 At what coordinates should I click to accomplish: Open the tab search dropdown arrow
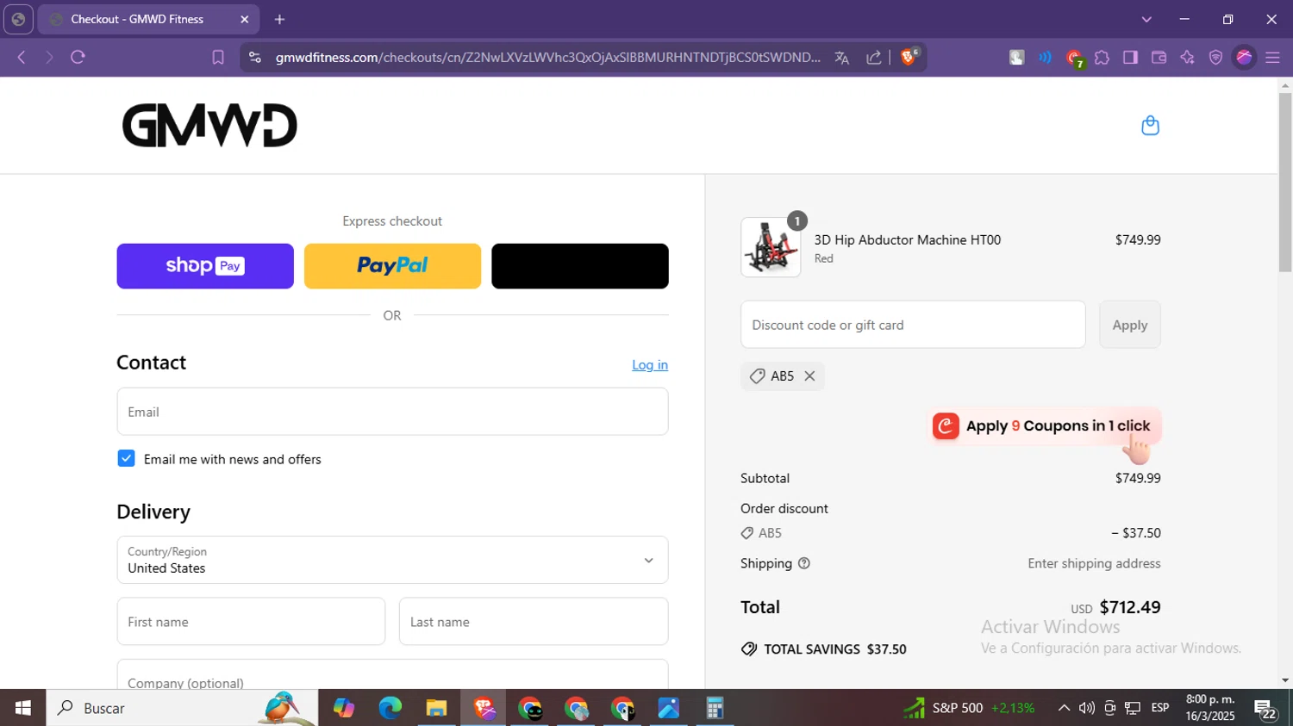pos(1146,19)
